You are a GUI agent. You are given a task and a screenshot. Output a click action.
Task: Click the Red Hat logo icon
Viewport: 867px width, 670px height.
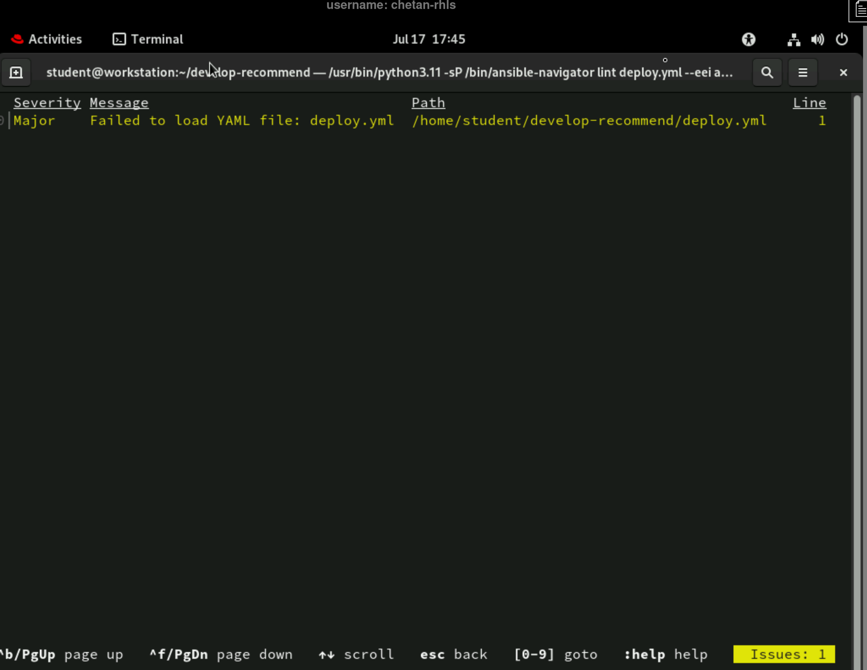click(17, 39)
